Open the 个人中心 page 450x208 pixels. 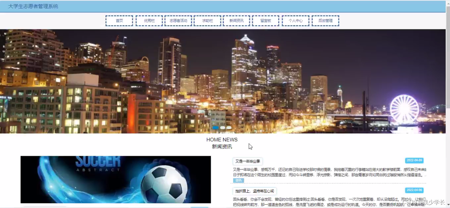point(295,20)
